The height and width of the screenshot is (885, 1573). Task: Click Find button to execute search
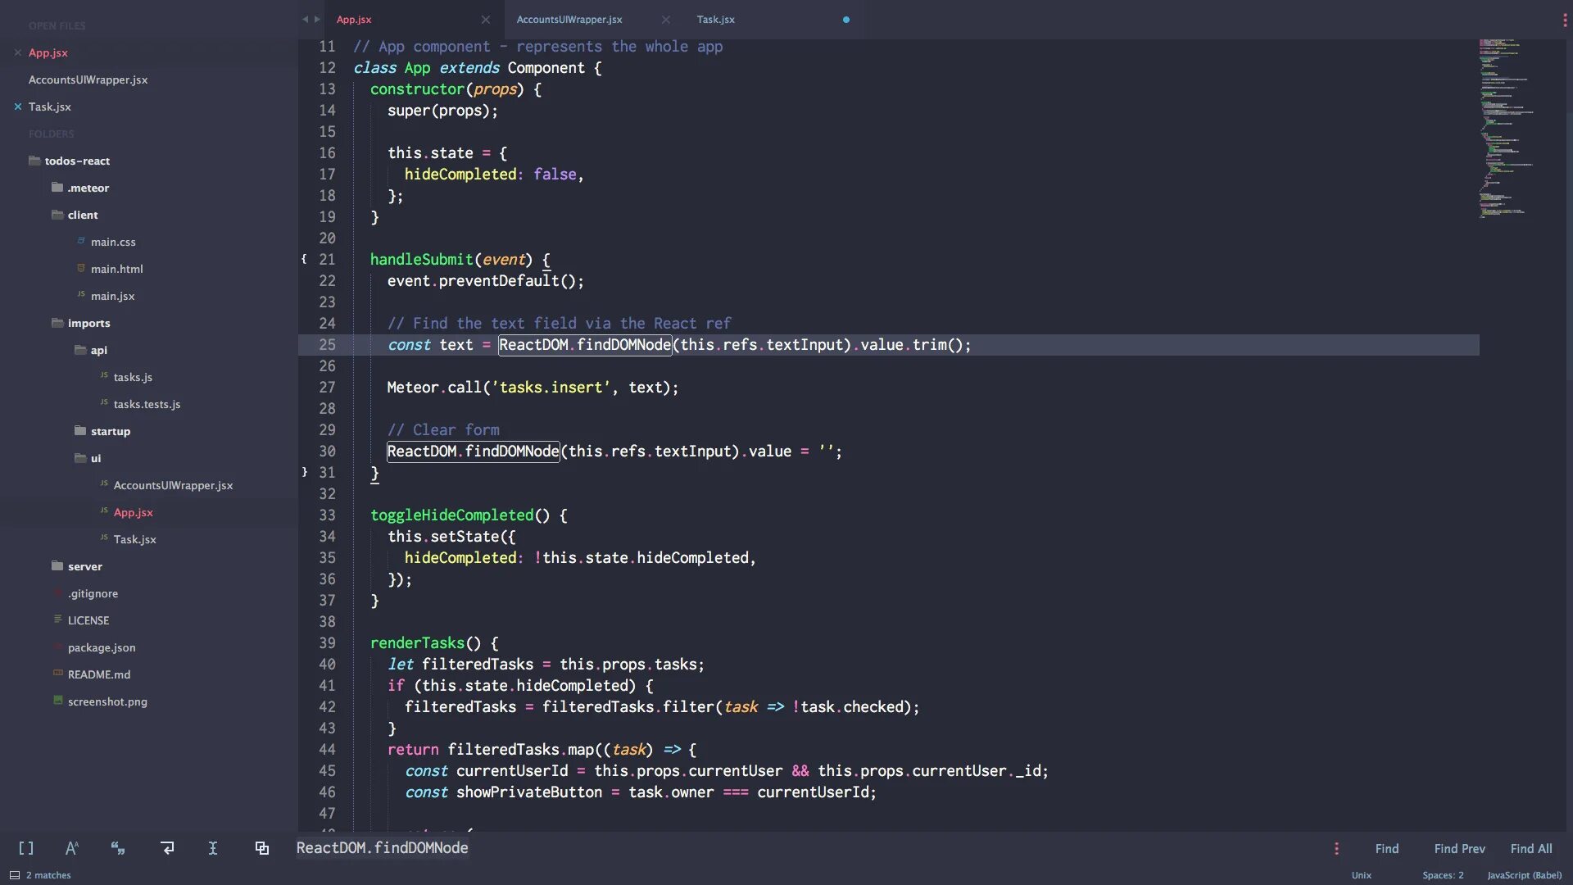coord(1386,847)
